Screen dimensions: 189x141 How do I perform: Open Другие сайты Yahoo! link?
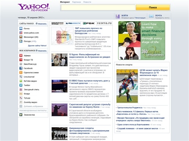[x=37, y=45]
